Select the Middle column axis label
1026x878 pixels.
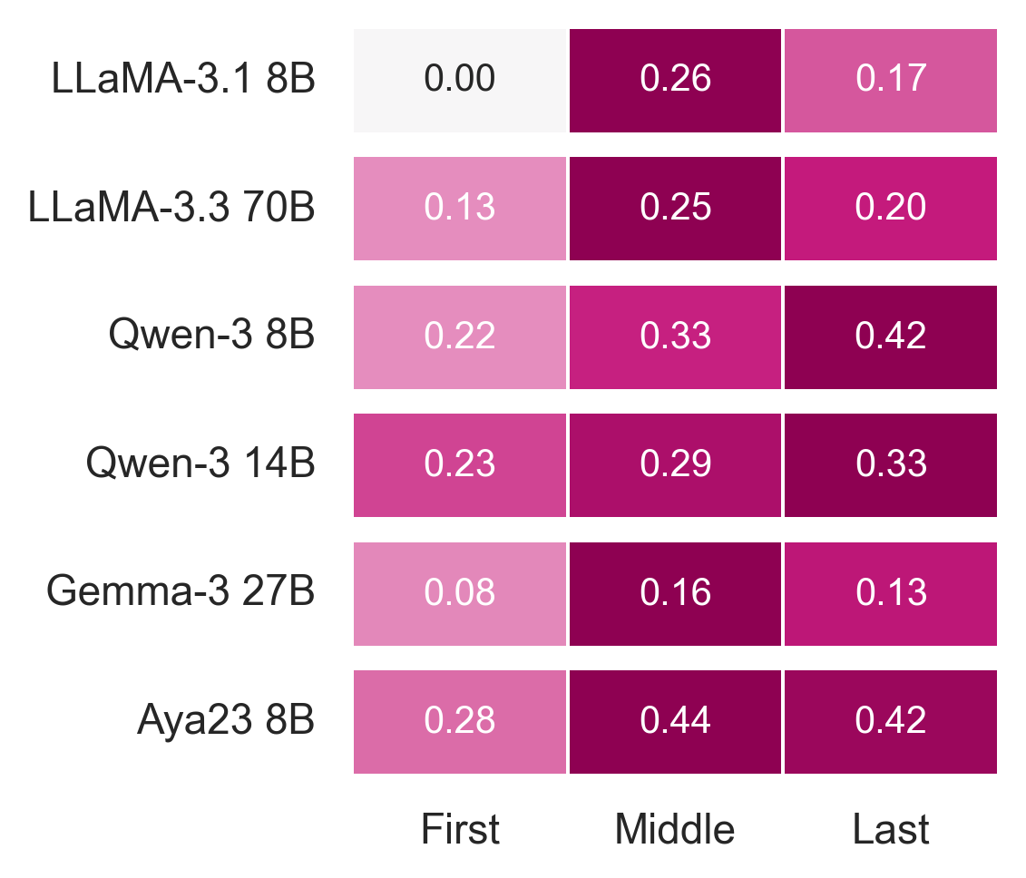pos(675,829)
